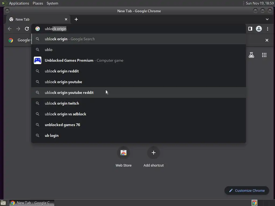Image resolution: width=275 pixels, height=206 pixels.
Task: Open the Google apps grid
Action: [264, 55]
